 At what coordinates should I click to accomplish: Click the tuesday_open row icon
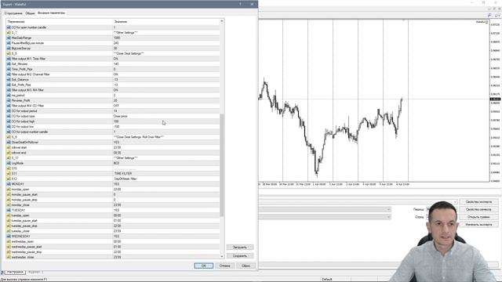pyautogui.click(x=9, y=215)
